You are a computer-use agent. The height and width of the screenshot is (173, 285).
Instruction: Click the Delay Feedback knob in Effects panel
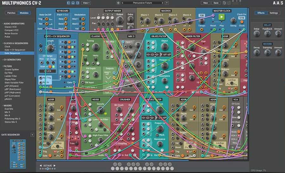[x=267, y=34]
